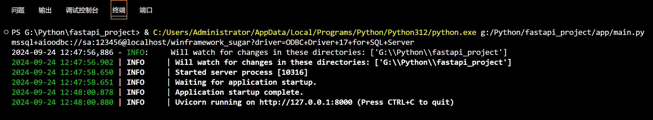Switch to the 问题 tab
The height and width of the screenshot is (120, 653).
click(18, 10)
